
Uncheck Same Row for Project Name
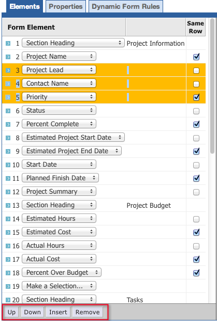coord(196,57)
